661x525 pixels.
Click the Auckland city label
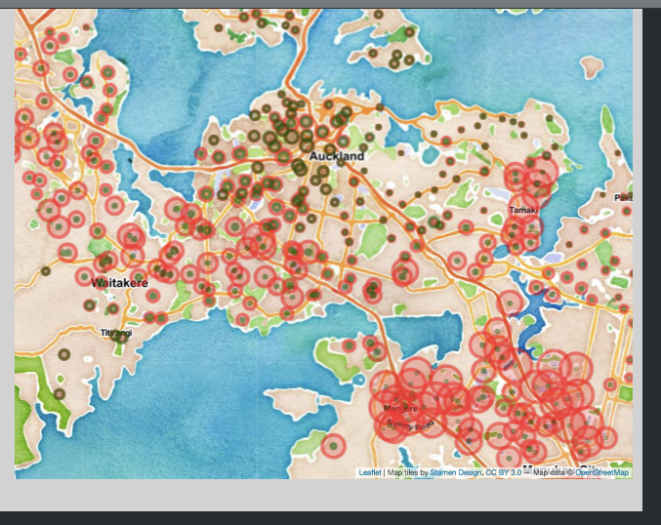tap(336, 156)
